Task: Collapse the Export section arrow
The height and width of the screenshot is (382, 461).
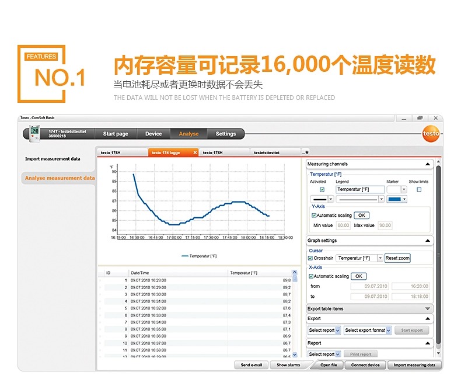Action: (x=428, y=318)
